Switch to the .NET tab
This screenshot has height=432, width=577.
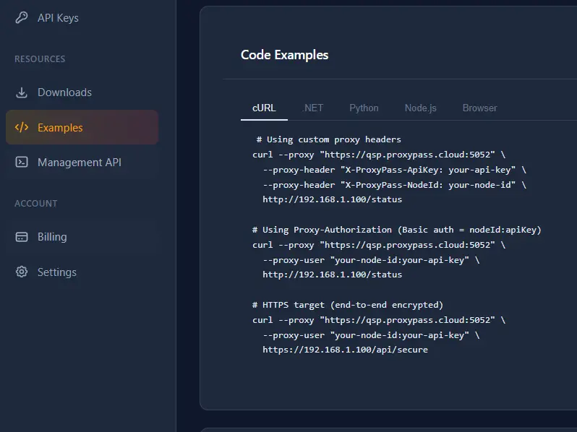(312, 108)
